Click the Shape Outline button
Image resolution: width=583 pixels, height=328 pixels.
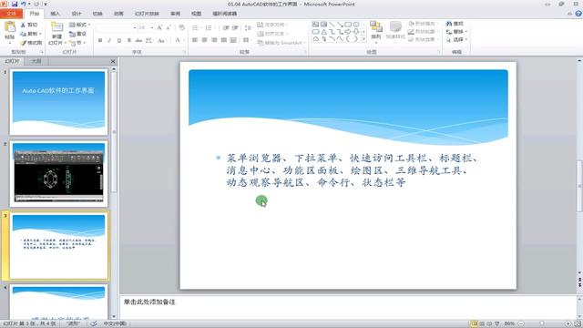pyautogui.click(x=423, y=32)
